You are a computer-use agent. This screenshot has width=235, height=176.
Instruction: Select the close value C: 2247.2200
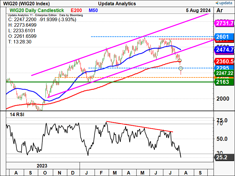22,19
